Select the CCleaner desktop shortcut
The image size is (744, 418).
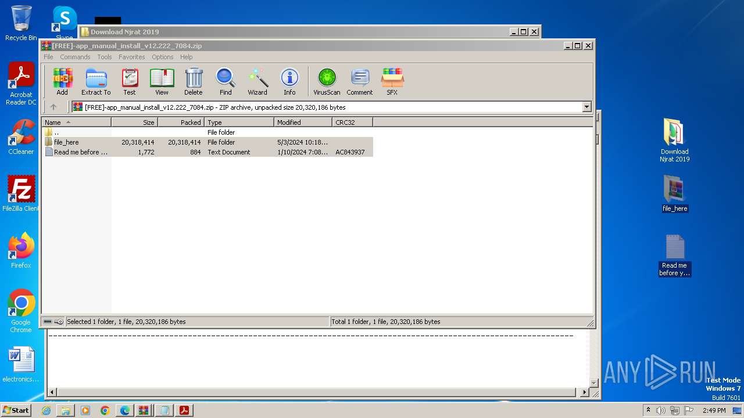(21, 137)
